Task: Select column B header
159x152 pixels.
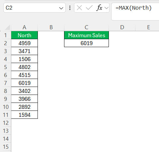Action: point(51,27)
